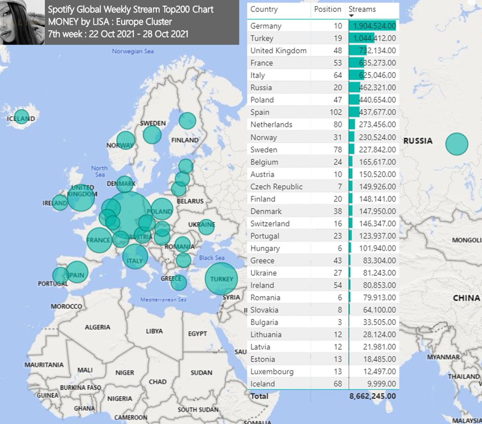Click Hungary in the Country column
The width and height of the screenshot is (482, 424).
click(x=265, y=248)
